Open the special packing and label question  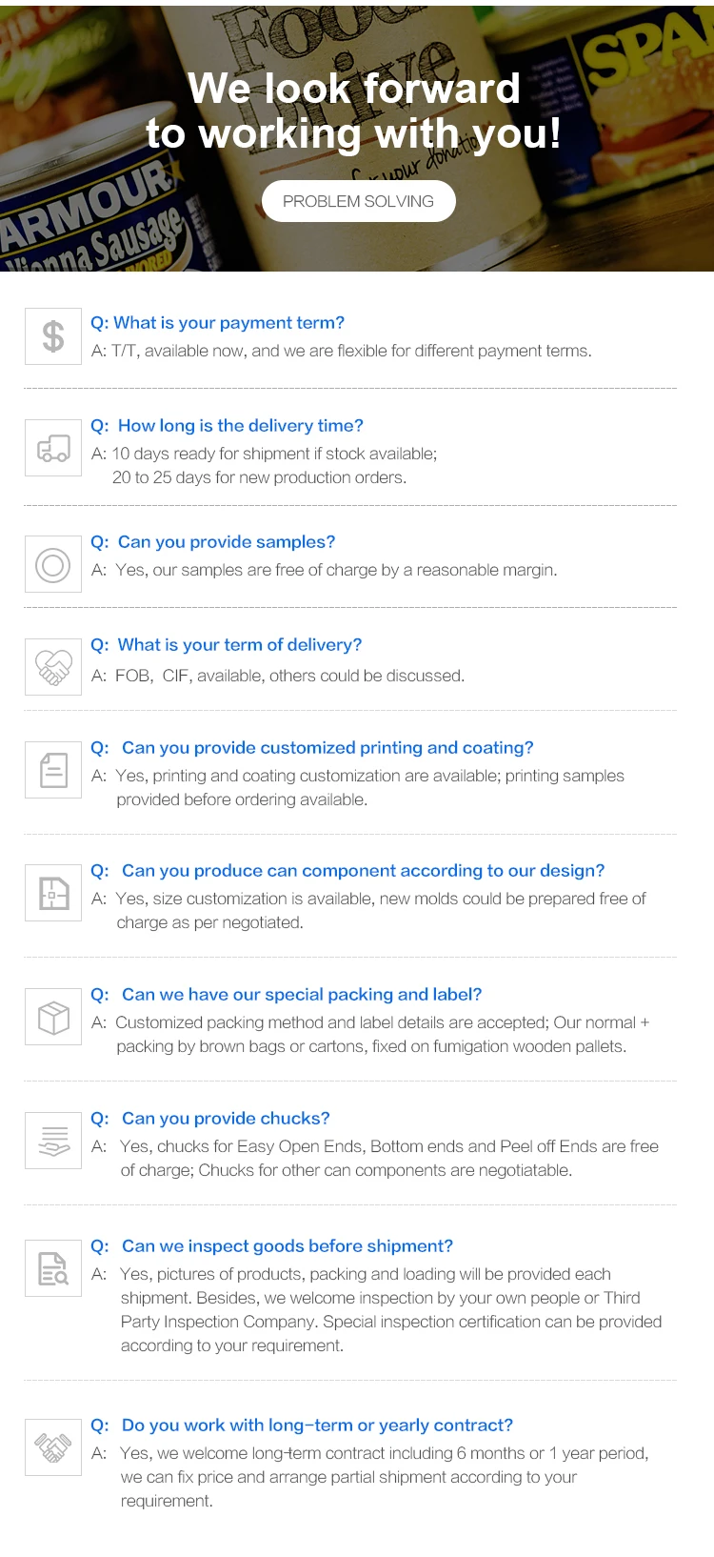tap(287, 995)
